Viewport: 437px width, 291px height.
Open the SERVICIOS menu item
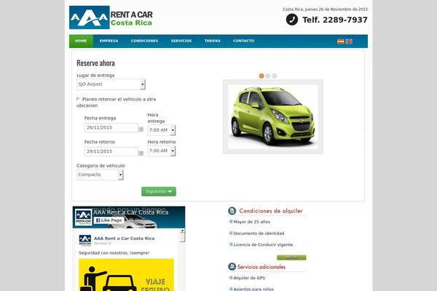tap(181, 41)
